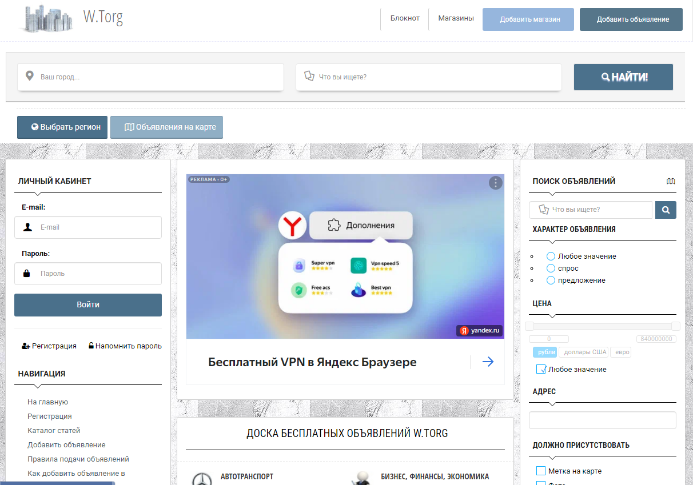Image resolution: width=693 pixels, height=485 pixels.
Task: Go to На главную navigation link
Action: click(x=47, y=402)
